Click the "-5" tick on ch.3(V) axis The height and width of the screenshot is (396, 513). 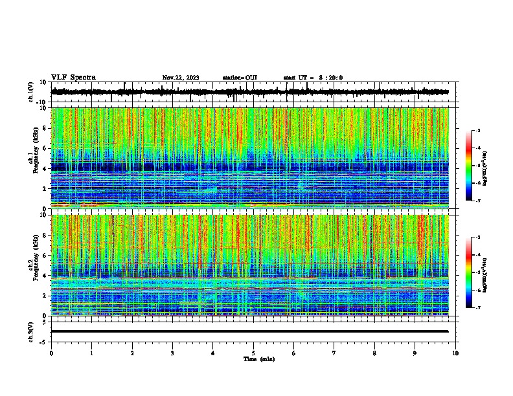pyautogui.click(x=43, y=342)
